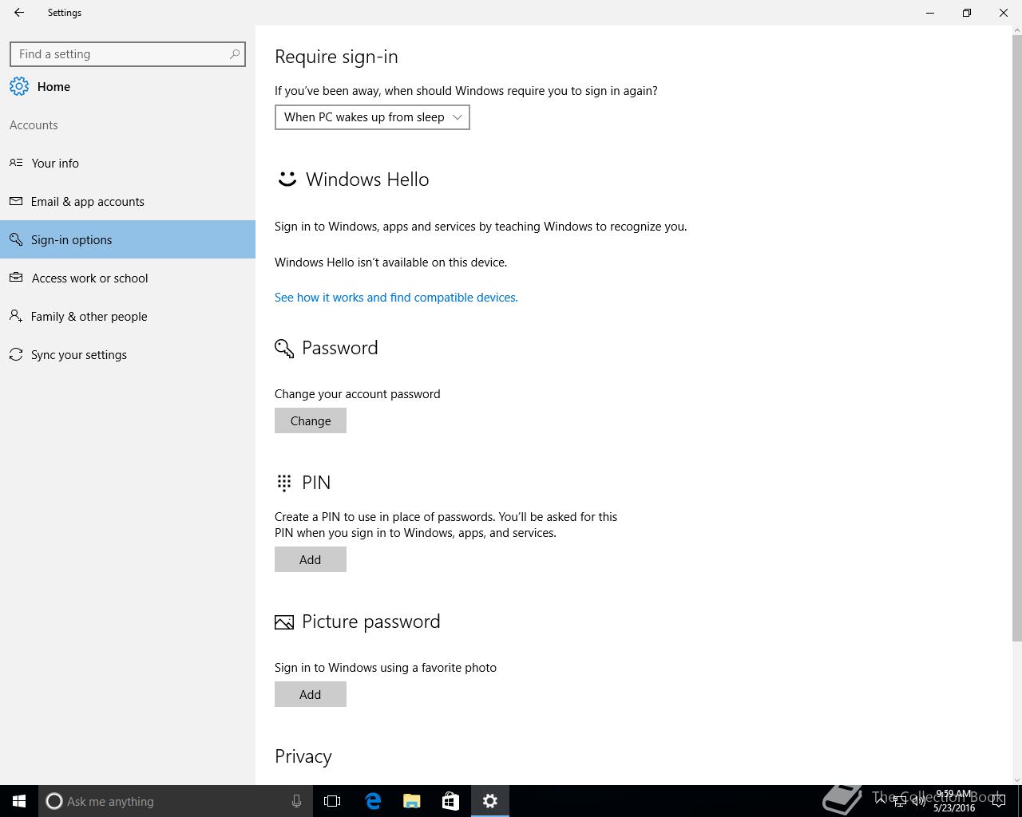Click "Sign in to Windows using a favorite photo"
This screenshot has width=1022, height=817.
pos(386,668)
